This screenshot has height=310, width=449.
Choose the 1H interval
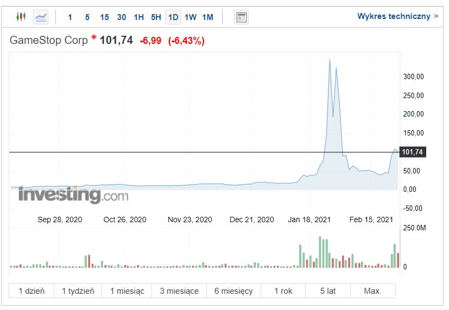138,17
